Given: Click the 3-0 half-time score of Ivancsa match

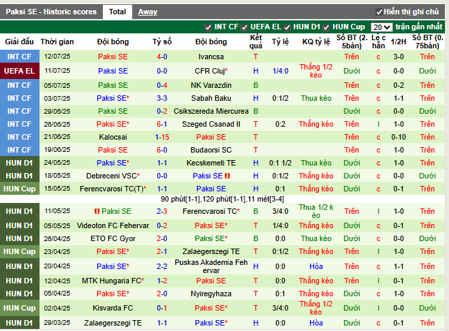Looking at the screenshot, I should click(x=399, y=57).
